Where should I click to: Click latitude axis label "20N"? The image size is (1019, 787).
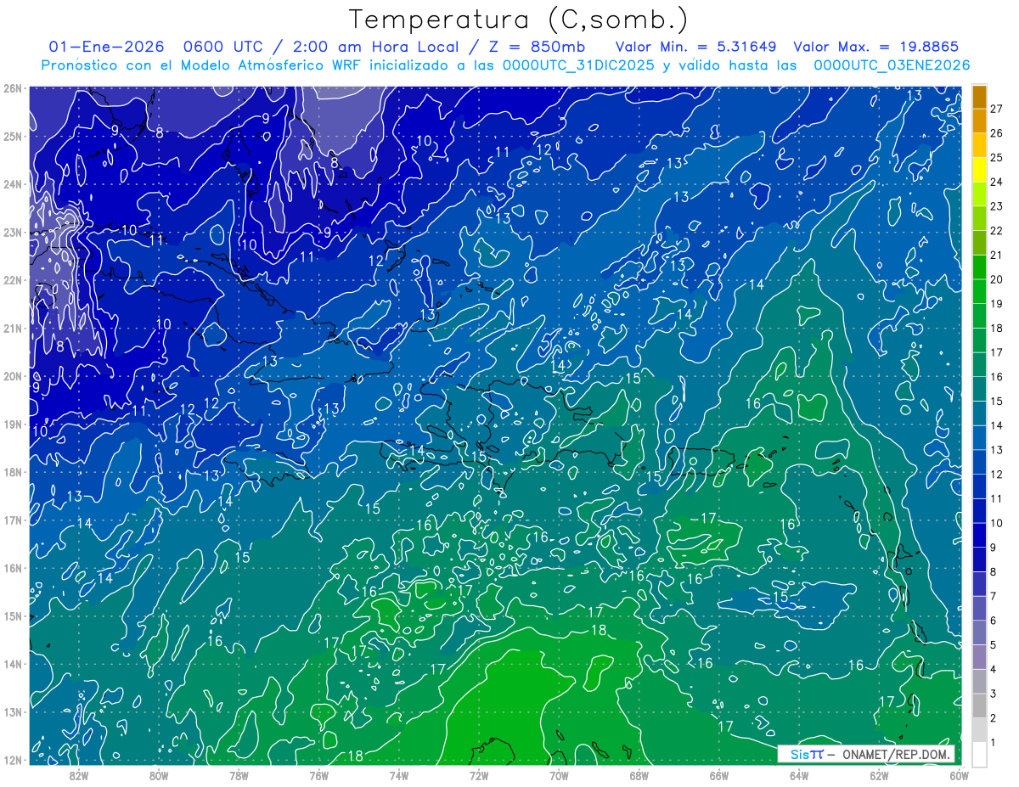(x=12, y=376)
